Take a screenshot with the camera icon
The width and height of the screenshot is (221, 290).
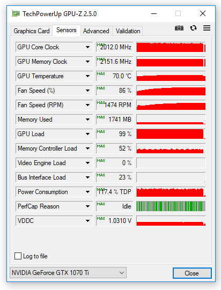point(179,28)
